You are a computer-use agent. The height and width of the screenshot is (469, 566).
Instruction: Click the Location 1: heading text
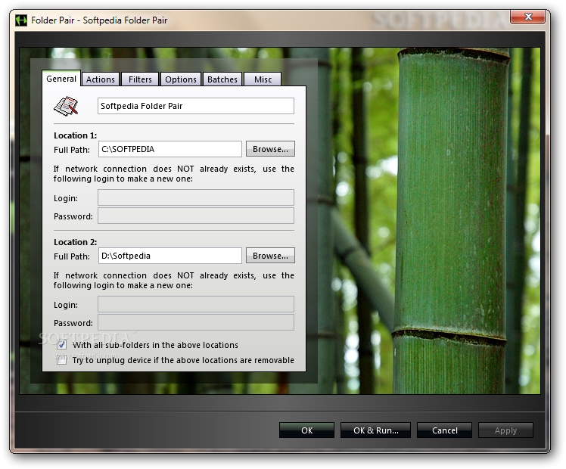coord(75,135)
